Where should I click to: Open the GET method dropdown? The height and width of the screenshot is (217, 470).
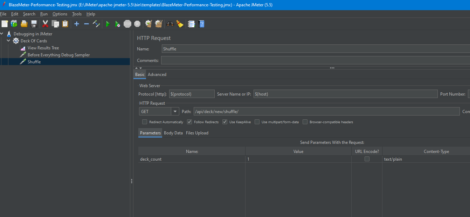coord(175,111)
